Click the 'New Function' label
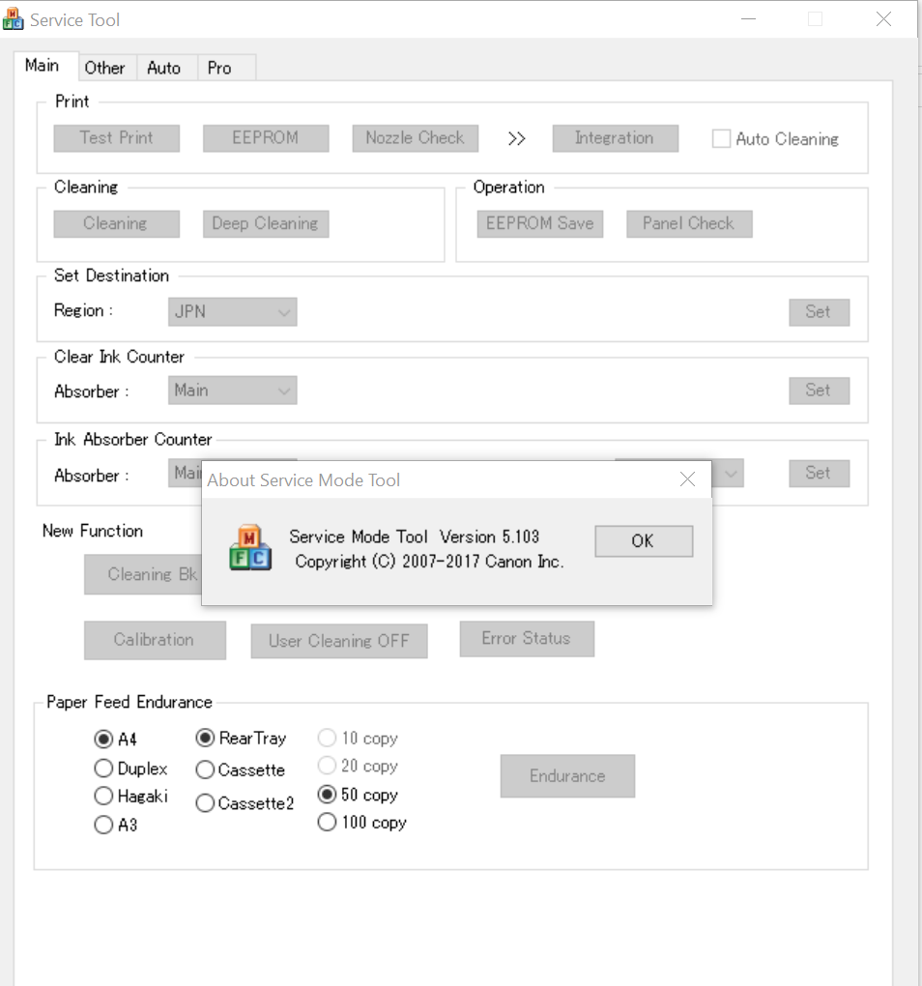The height and width of the screenshot is (986, 922). [x=93, y=531]
